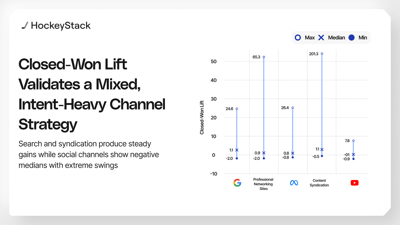Click the max circle marker of Google's column
400x225 pixels.
[x=237, y=109]
